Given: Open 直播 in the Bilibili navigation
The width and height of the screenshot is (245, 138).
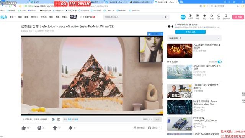Looking at the screenshot, I should click(x=26, y=17).
